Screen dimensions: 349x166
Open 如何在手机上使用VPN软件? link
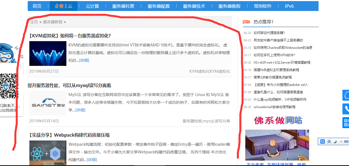[x=274, y=55]
